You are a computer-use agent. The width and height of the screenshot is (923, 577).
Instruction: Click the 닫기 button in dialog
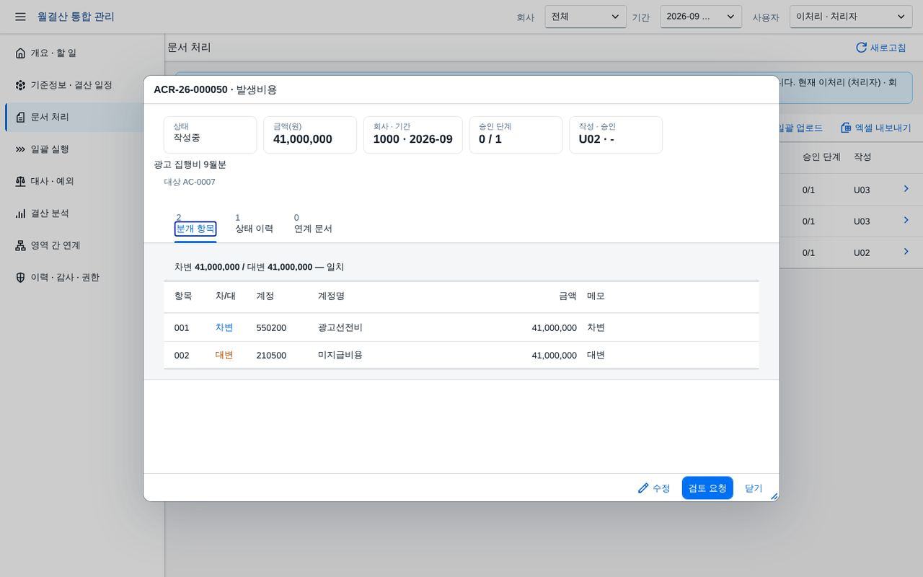tap(754, 488)
